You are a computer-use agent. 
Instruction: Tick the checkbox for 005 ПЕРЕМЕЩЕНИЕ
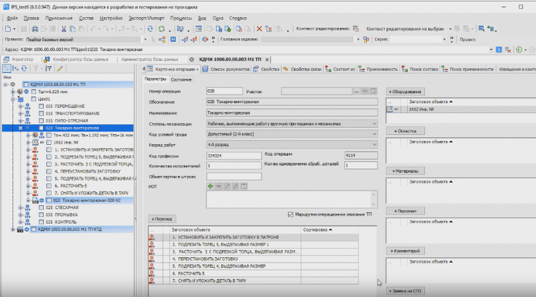coord(42,106)
